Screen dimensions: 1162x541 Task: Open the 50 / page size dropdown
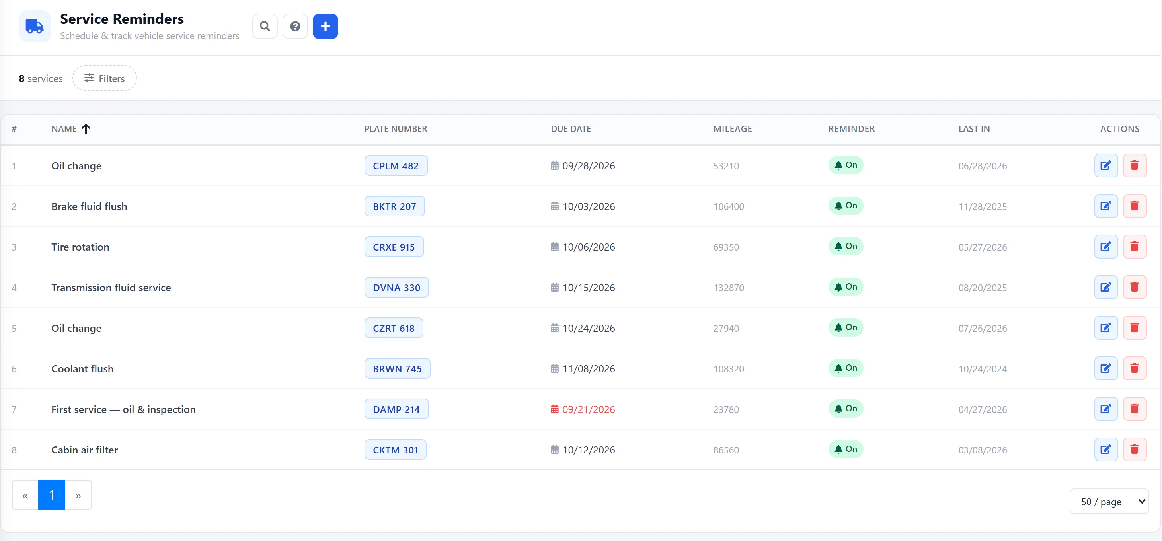tap(1109, 501)
